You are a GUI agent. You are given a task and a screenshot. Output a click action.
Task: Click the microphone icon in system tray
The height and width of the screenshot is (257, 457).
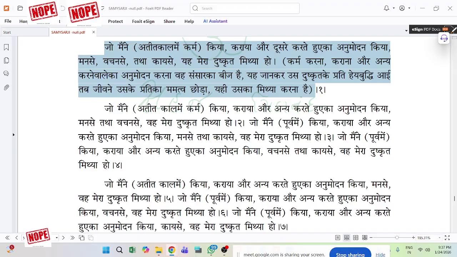coord(398,250)
